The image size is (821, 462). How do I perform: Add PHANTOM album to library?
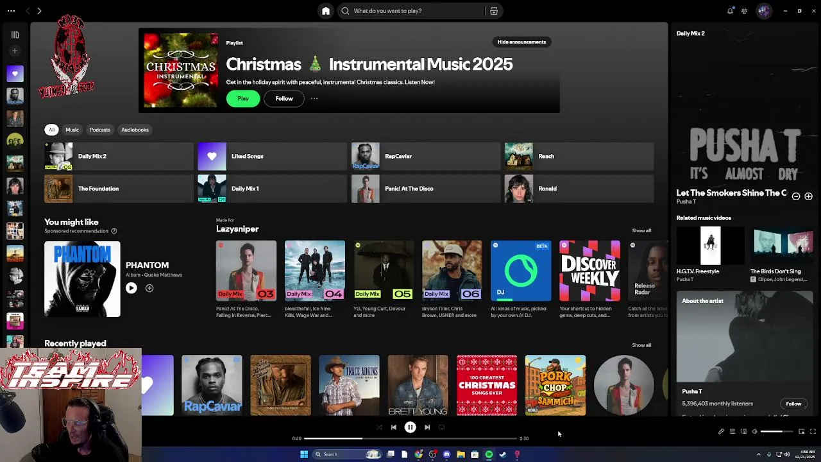[x=149, y=289]
